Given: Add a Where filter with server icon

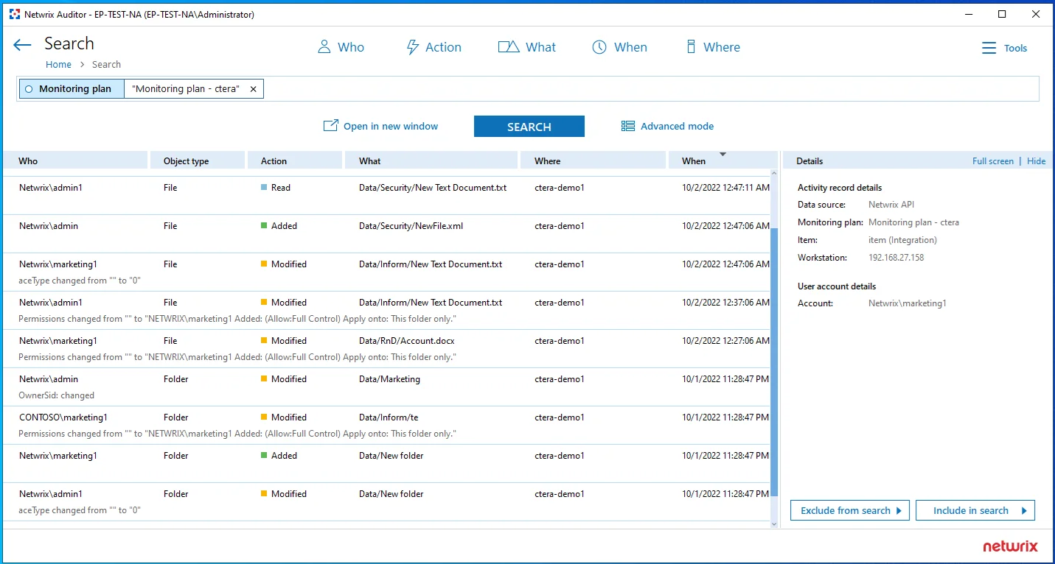Looking at the screenshot, I should click(x=713, y=47).
